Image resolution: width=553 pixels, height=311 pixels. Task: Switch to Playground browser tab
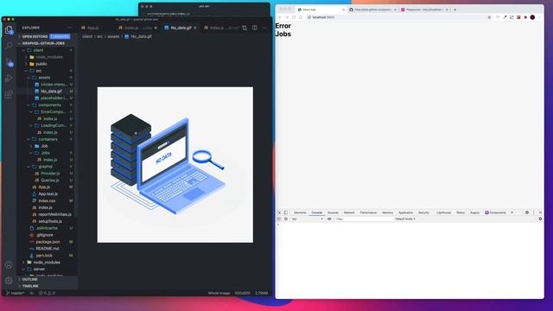(424, 10)
